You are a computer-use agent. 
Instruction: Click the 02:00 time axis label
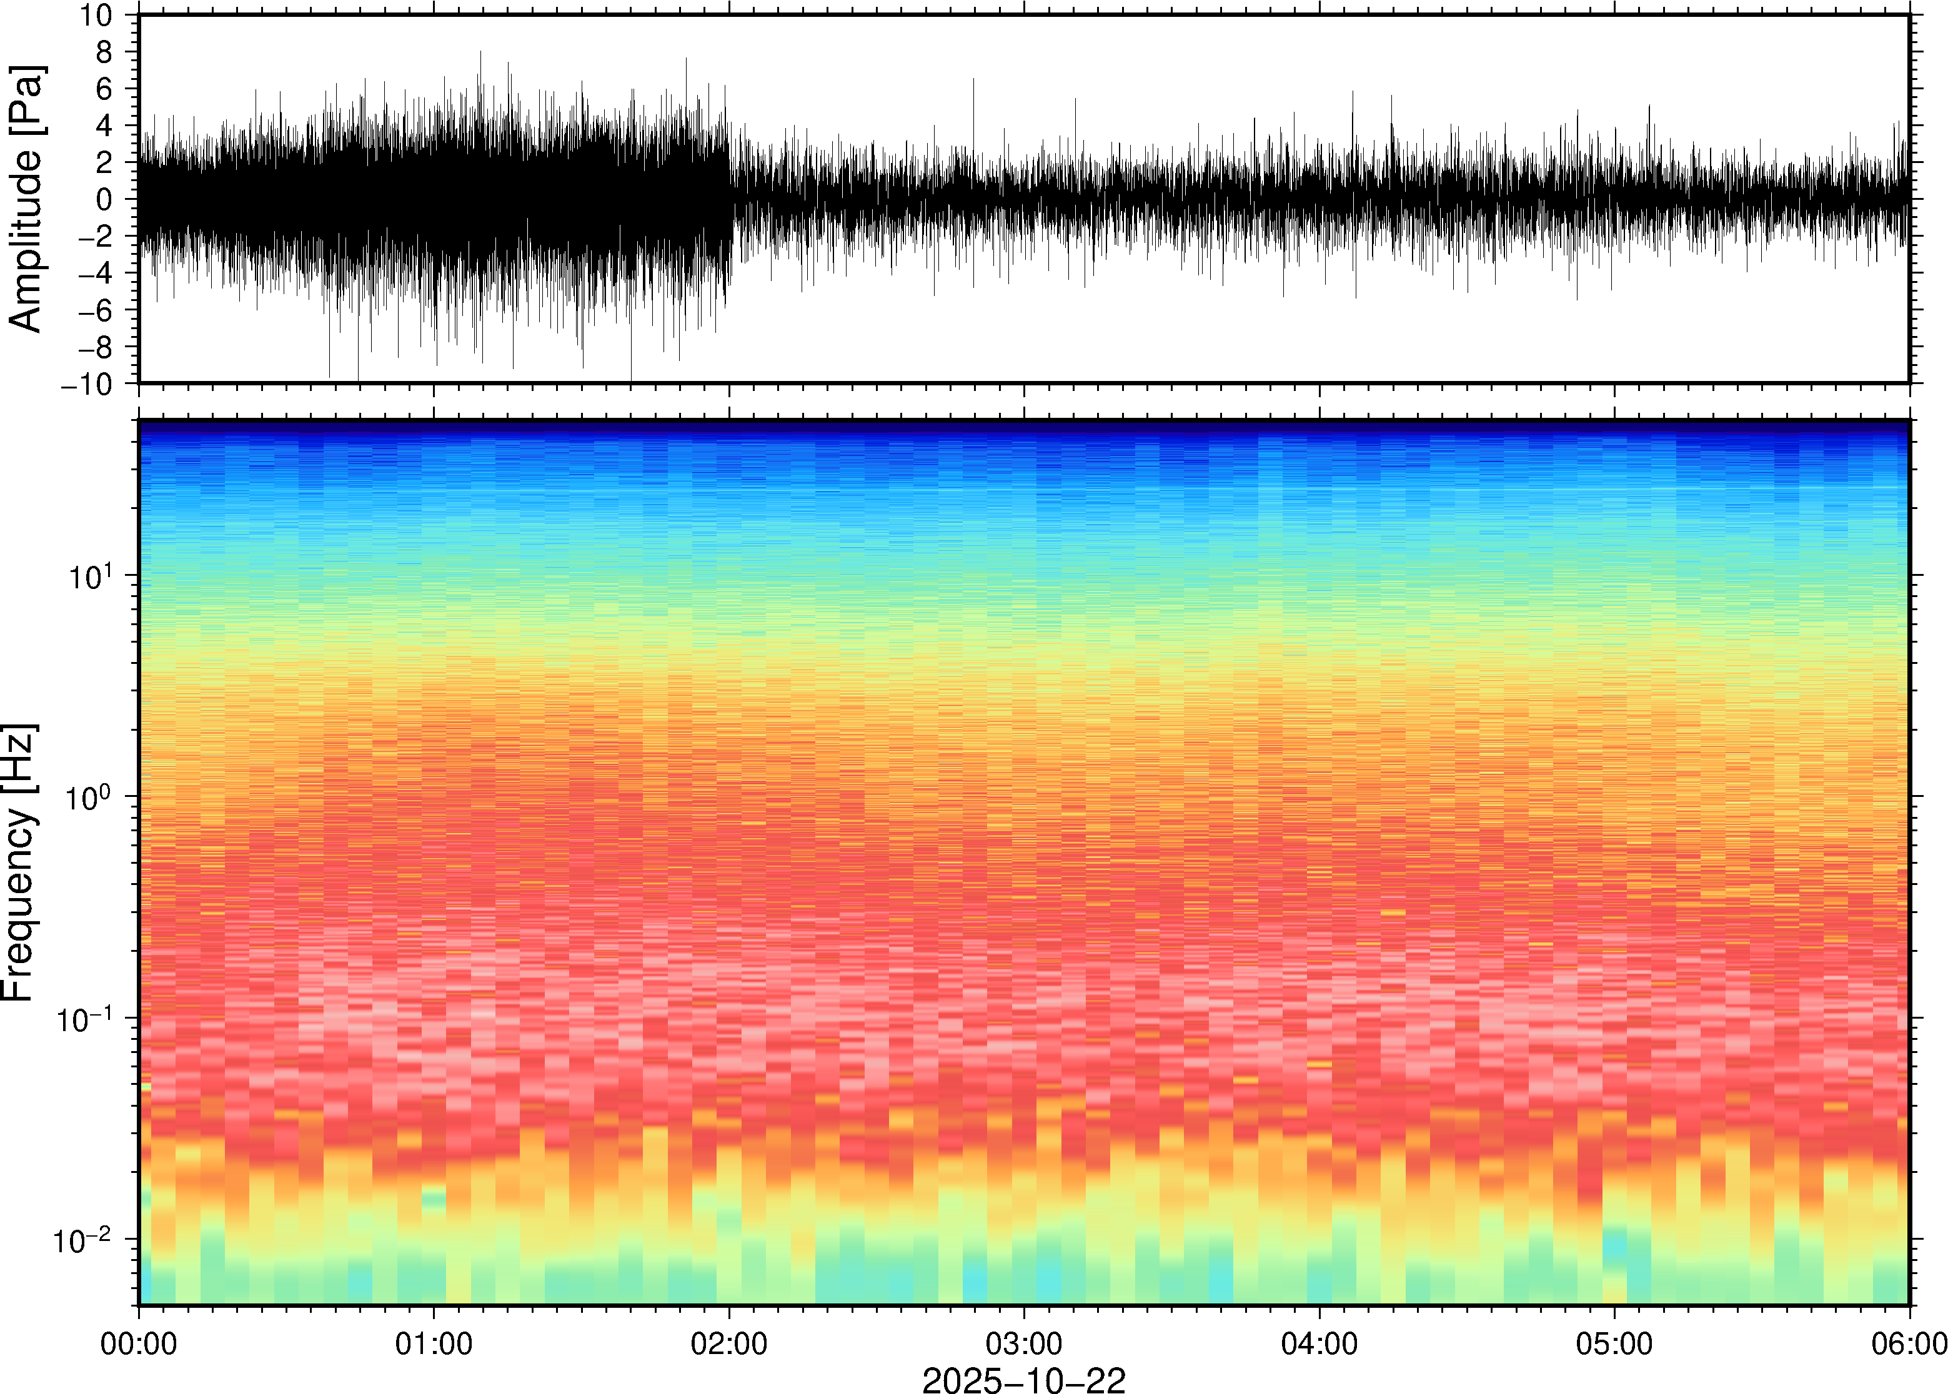pos(729,1343)
